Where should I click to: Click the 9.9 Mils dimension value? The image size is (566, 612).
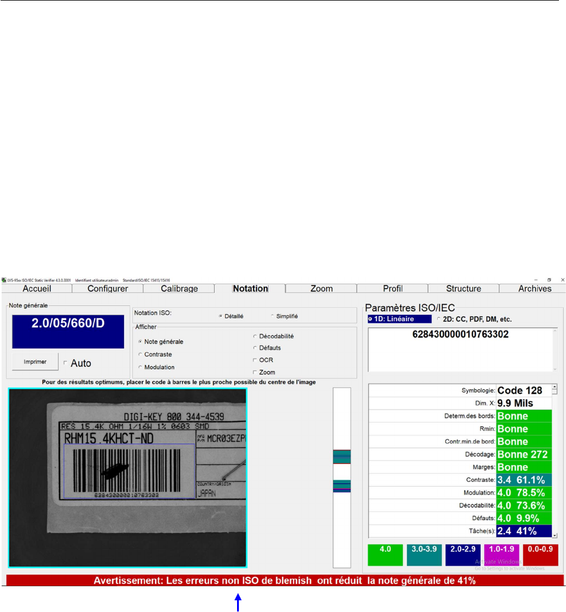point(524,403)
